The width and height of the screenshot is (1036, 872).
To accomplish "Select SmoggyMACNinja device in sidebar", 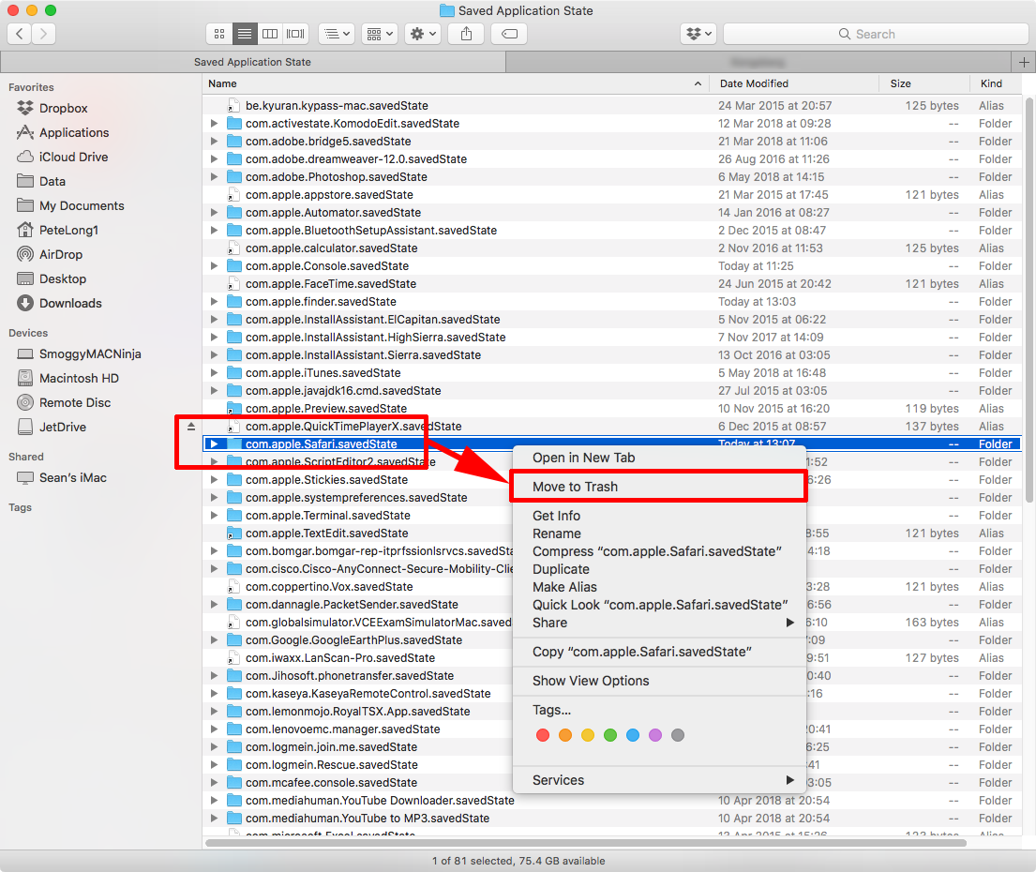I will coord(90,354).
